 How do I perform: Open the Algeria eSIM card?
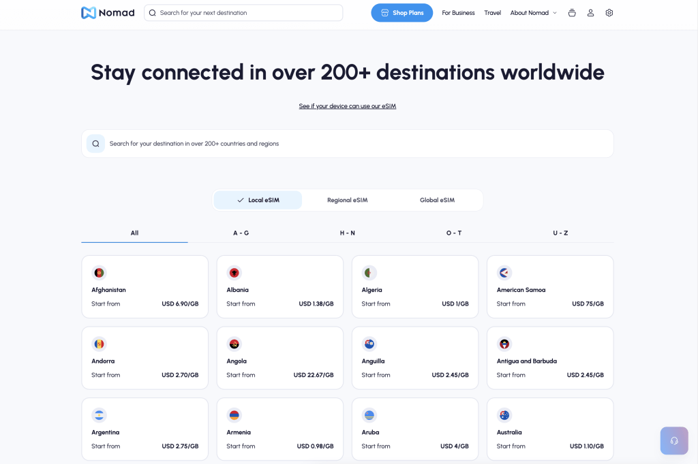click(415, 286)
